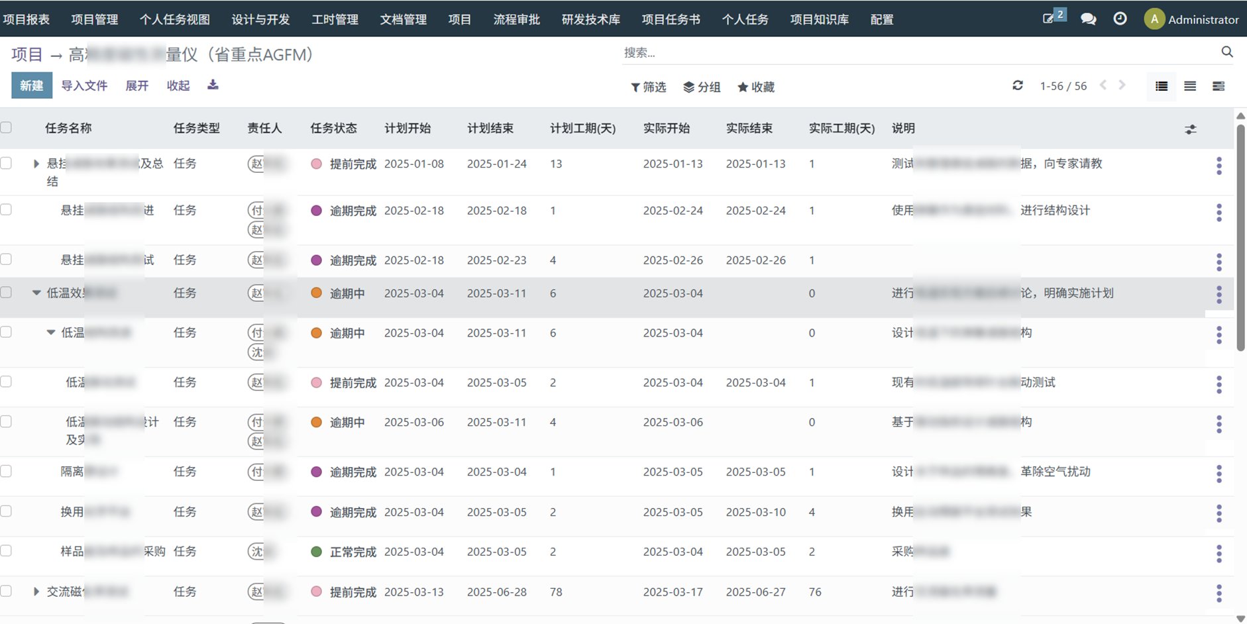Open the 工时管理 menu
1247x624 pixels.
click(335, 19)
